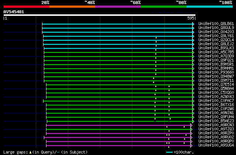This screenshot has width=236, height=155.
Task: Select the UniRef100_Q94BW7 subject name
Action: pos(216,77)
